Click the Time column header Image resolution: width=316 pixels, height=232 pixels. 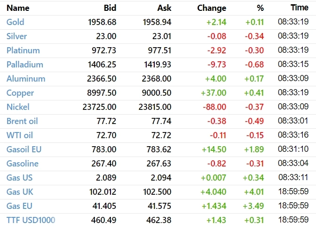click(300, 8)
